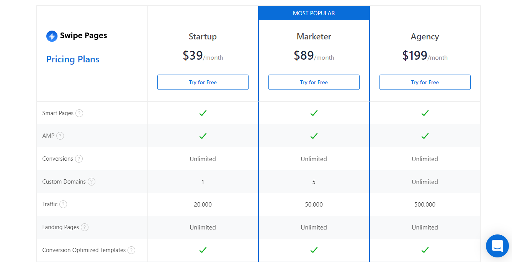Click Try for Free under Startup
Image resolution: width=512 pixels, height=262 pixels.
click(203, 82)
